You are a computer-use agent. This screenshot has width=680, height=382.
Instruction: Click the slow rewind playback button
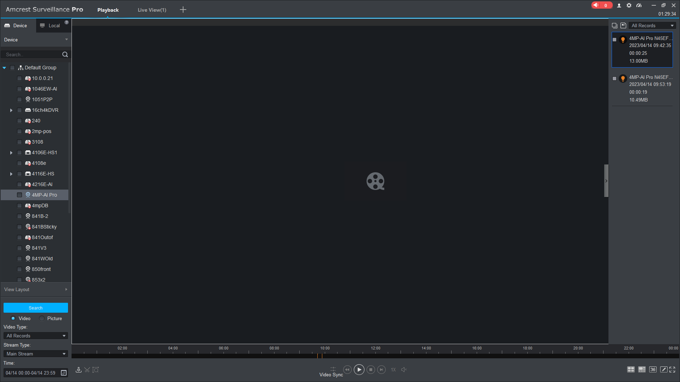click(x=347, y=370)
